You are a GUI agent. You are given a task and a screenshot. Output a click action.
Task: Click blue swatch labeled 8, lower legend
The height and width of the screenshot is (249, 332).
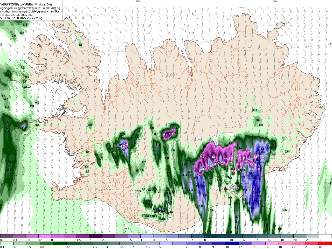(205, 243)
